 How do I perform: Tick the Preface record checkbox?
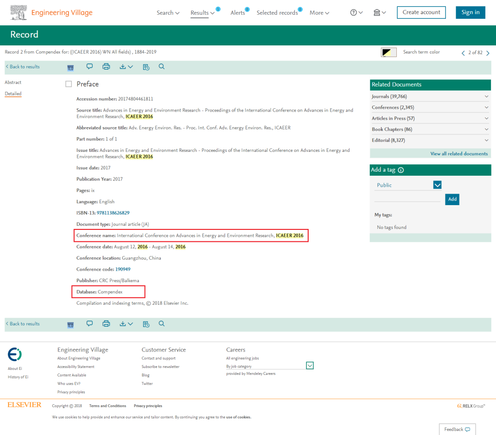[x=68, y=84]
